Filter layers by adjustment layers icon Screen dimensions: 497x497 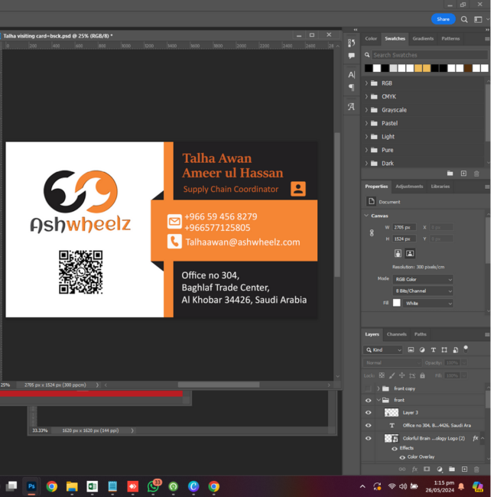[x=422, y=350]
